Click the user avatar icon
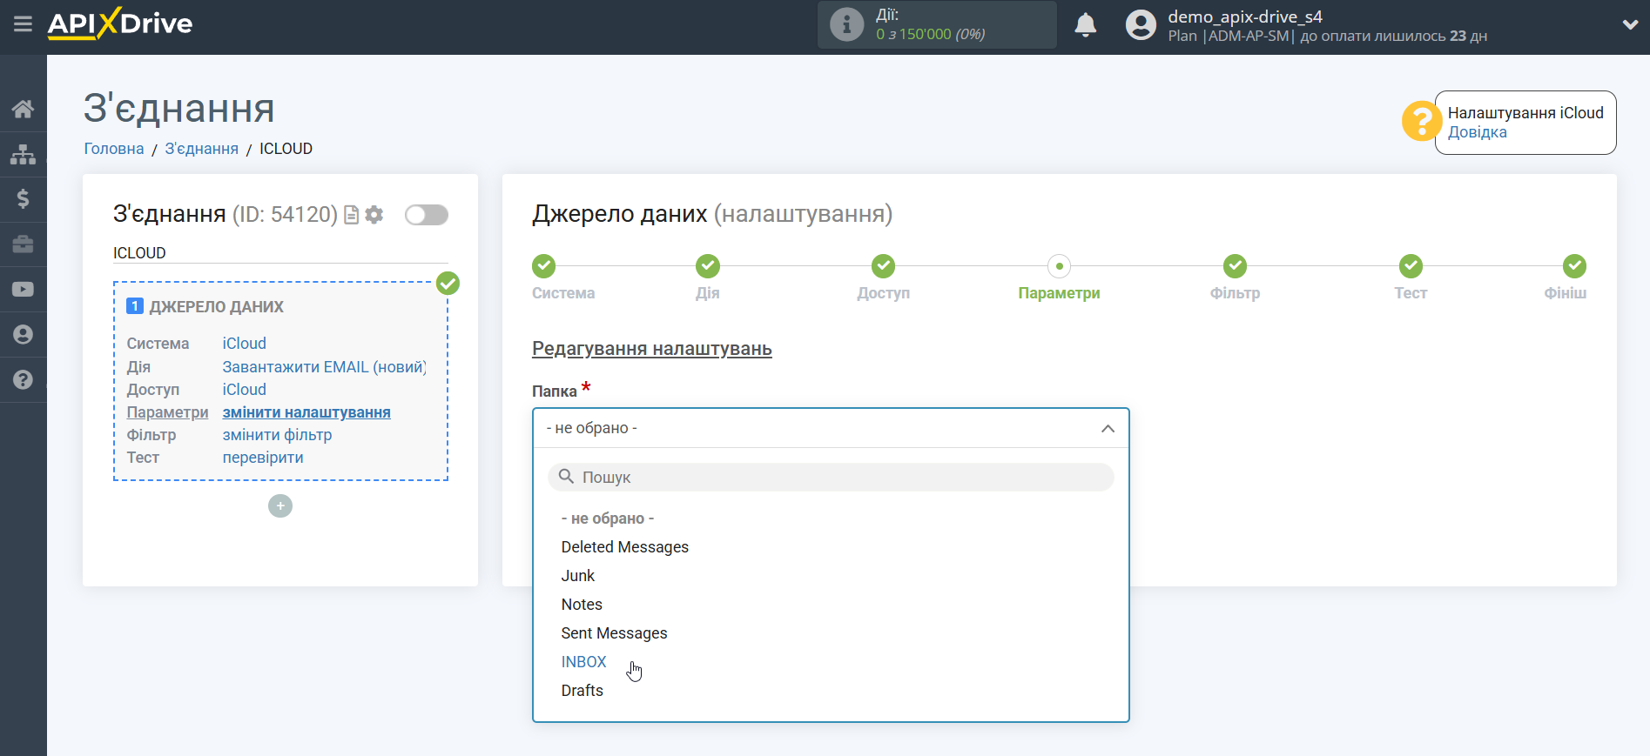Image resolution: width=1650 pixels, height=756 pixels. (x=1141, y=25)
